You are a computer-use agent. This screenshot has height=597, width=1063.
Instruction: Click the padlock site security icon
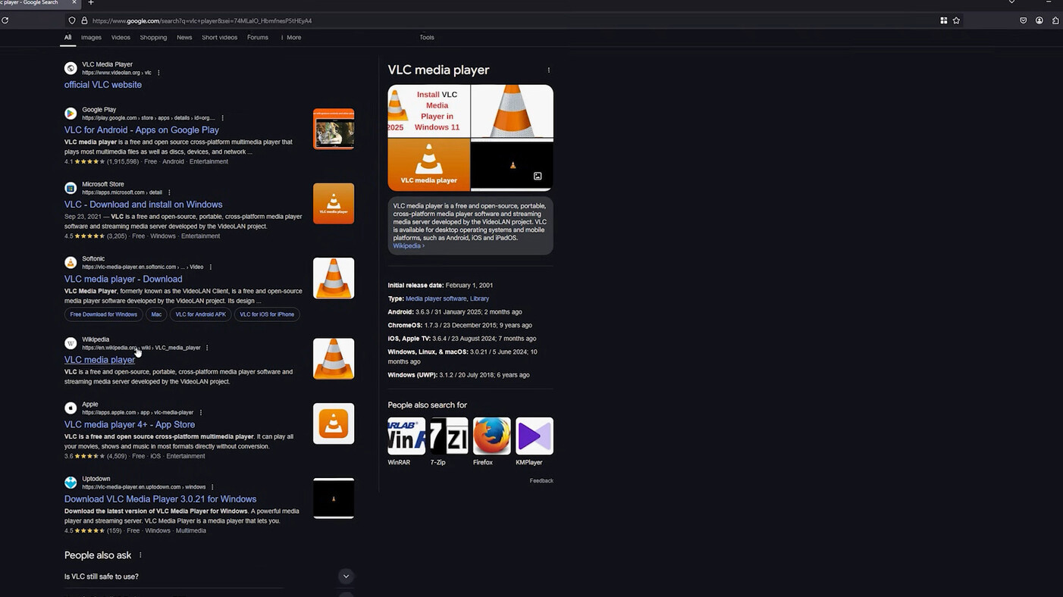(84, 20)
